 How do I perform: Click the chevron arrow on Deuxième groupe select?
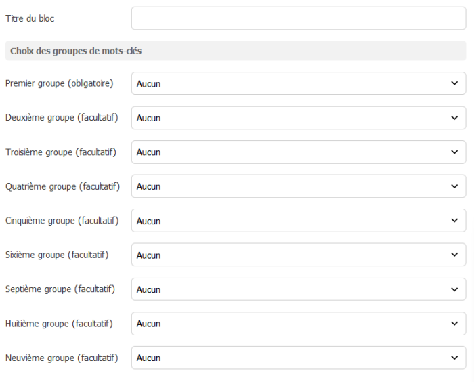454,118
